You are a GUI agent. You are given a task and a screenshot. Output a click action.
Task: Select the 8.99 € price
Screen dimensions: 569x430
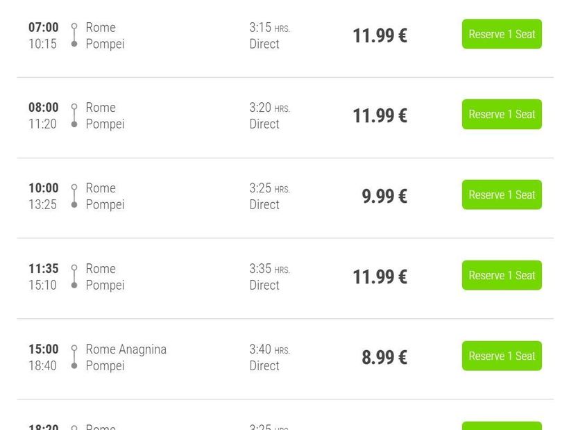coord(384,358)
